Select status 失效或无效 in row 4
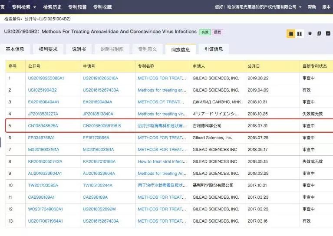The image size is (333, 236). (x=313, y=114)
